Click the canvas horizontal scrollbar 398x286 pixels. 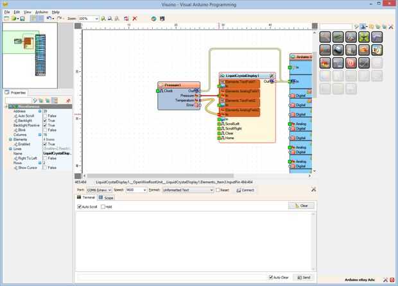click(x=160, y=176)
